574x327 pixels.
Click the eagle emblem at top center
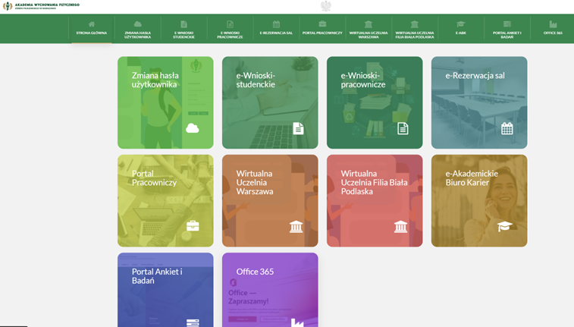(326, 6)
